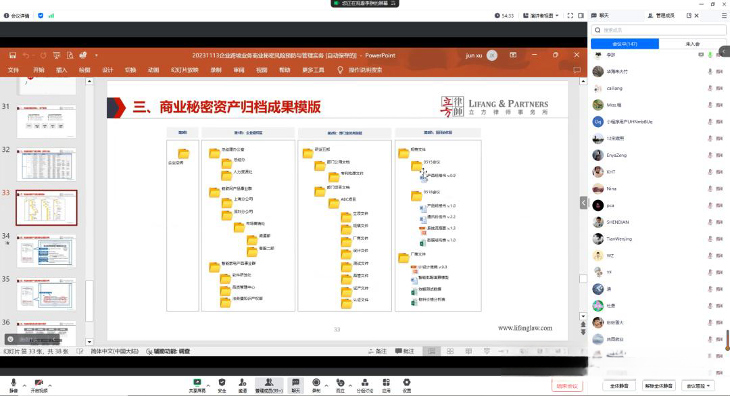Screen dimensions: 730x396
Task: Switch to not joined (未入会) tab
Action: [692, 44]
